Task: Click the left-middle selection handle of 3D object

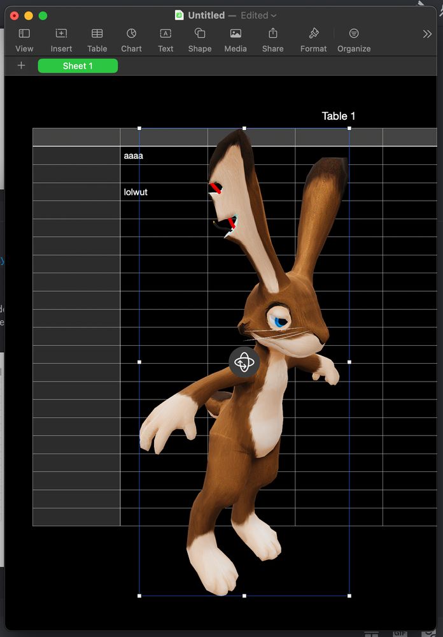Action: click(139, 362)
